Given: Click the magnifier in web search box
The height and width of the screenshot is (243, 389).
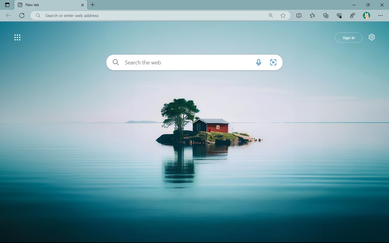Looking at the screenshot, I should tap(115, 62).
